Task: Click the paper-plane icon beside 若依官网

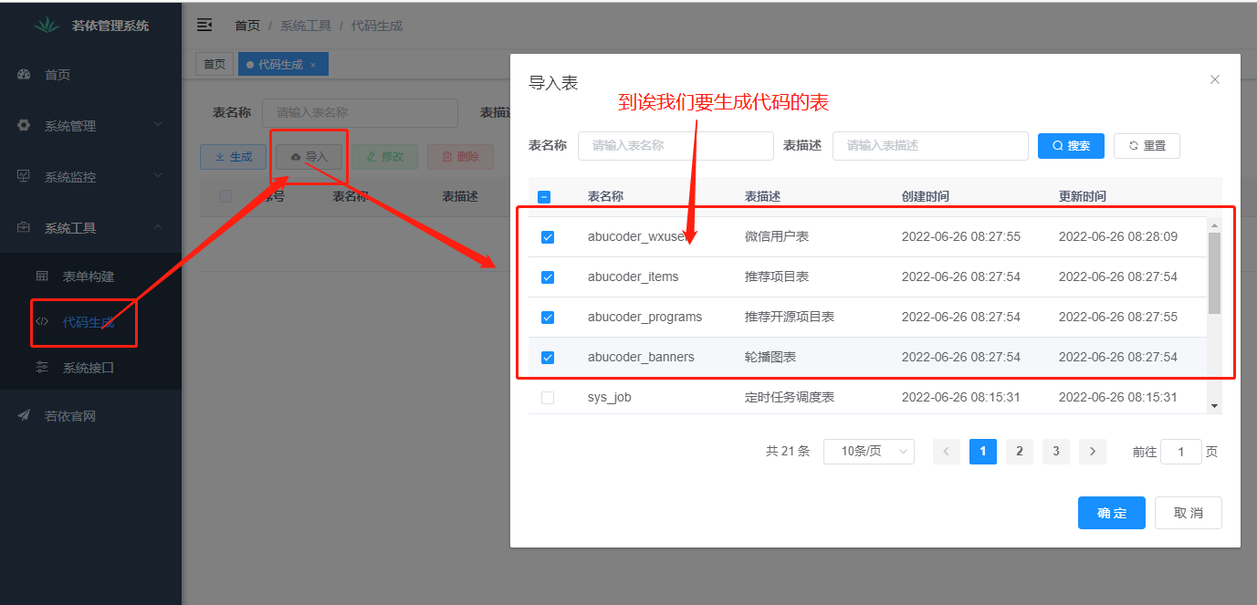Action: [x=25, y=416]
